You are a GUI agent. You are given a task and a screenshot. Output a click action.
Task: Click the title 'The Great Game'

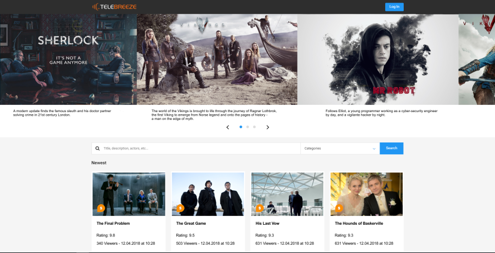[x=191, y=223]
